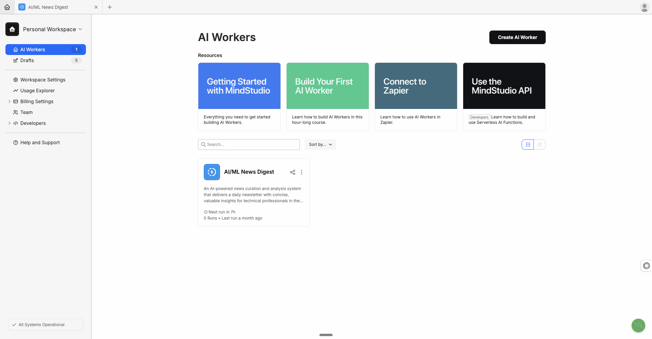Expand the Developers section
The image size is (652, 339).
click(10, 123)
